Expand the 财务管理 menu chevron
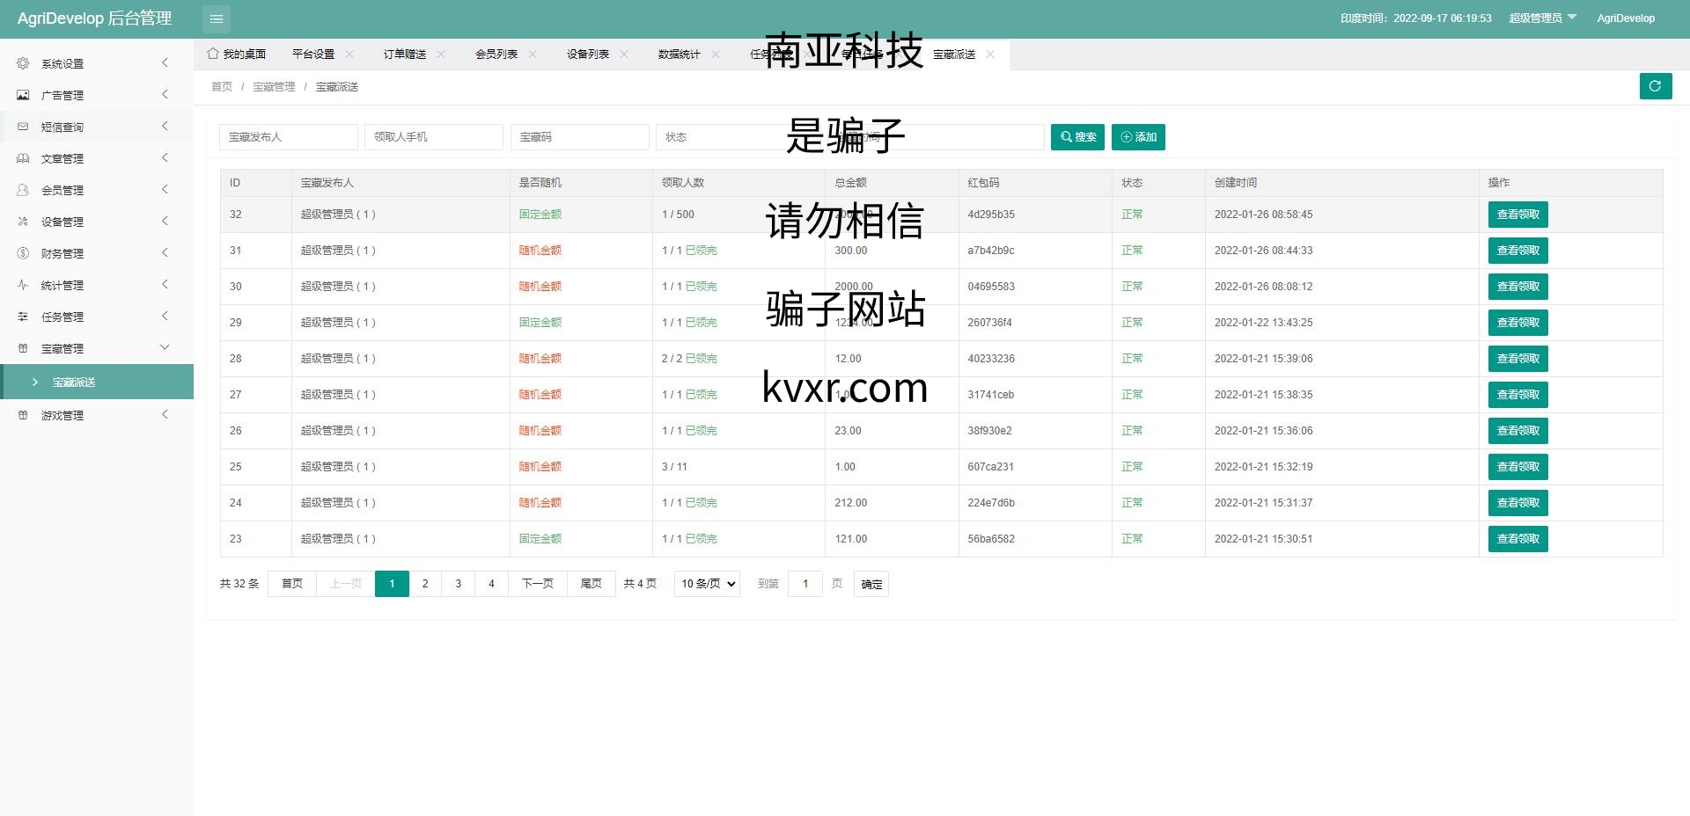The height and width of the screenshot is (816, 1690). (165, 252)
